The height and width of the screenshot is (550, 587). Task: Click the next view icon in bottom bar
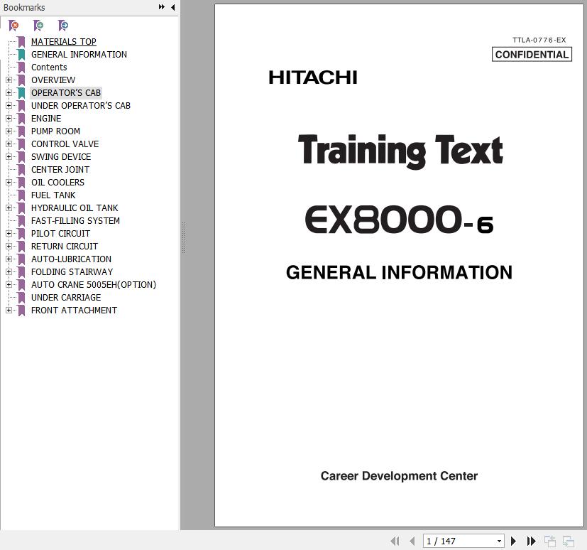[569, 541]
